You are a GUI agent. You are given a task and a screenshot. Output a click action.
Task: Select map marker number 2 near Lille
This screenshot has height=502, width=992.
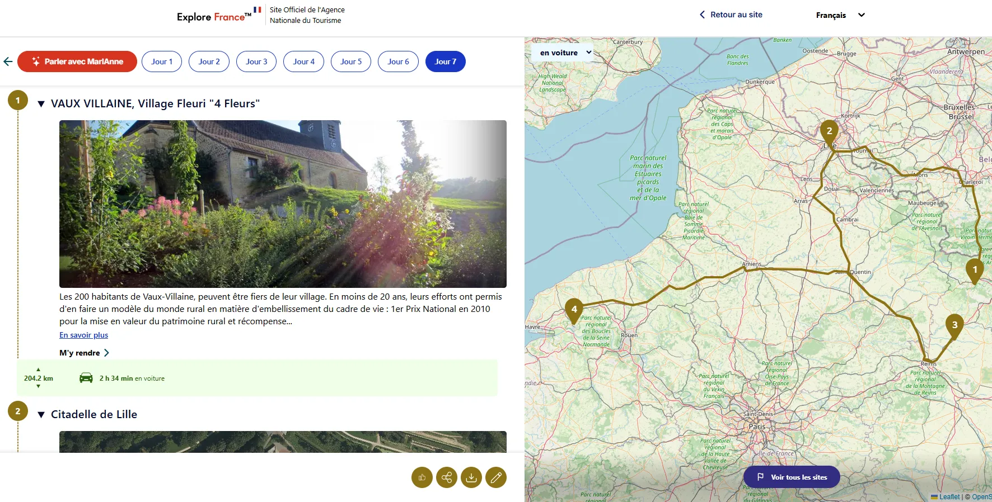click(829, 132)
